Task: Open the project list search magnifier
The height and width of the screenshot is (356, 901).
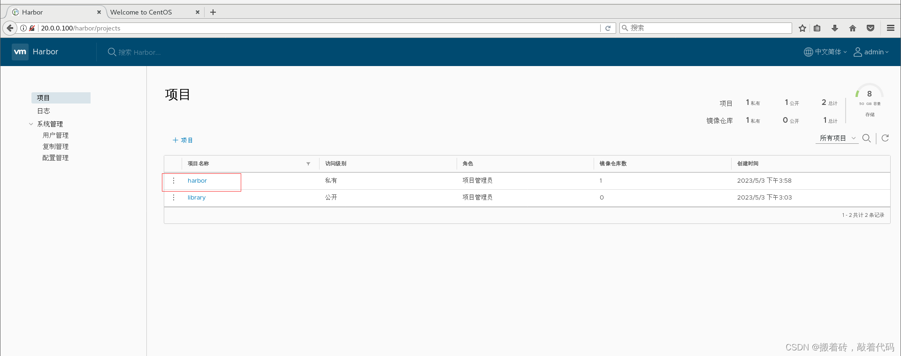Action: point(867,138)
